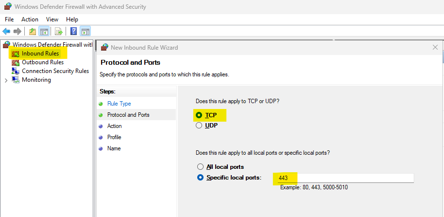Select the TCP protocol radio button
This screenshot has width=444, height=217.
pos(199,115)
